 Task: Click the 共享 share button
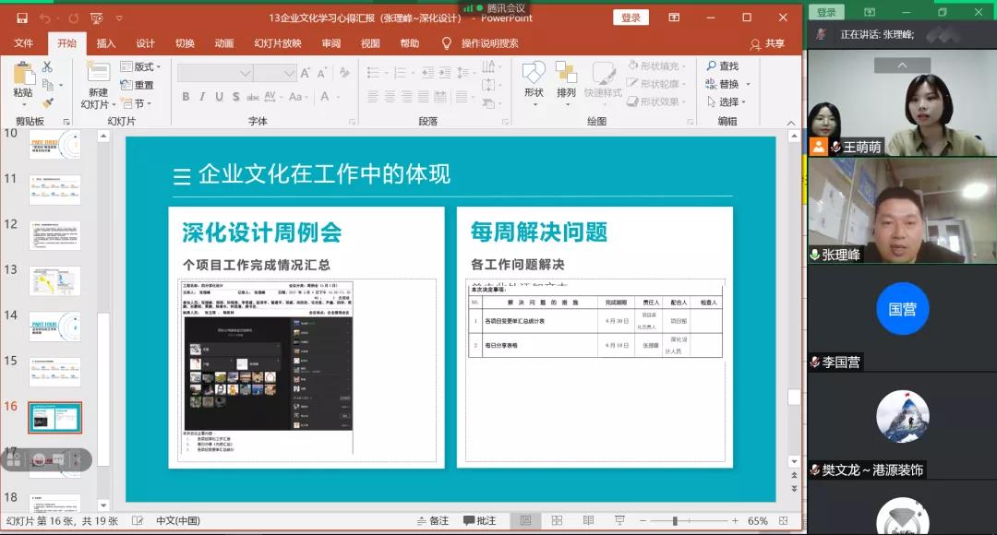click(768, 43)
